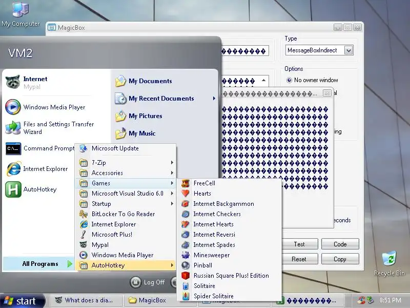Launch Hearts game
This screenshot has height=308, width=410.
(x=229, y=194)
